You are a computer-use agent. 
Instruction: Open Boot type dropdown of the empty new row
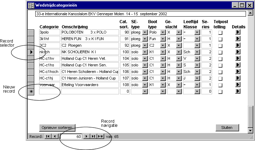point(163,91)
